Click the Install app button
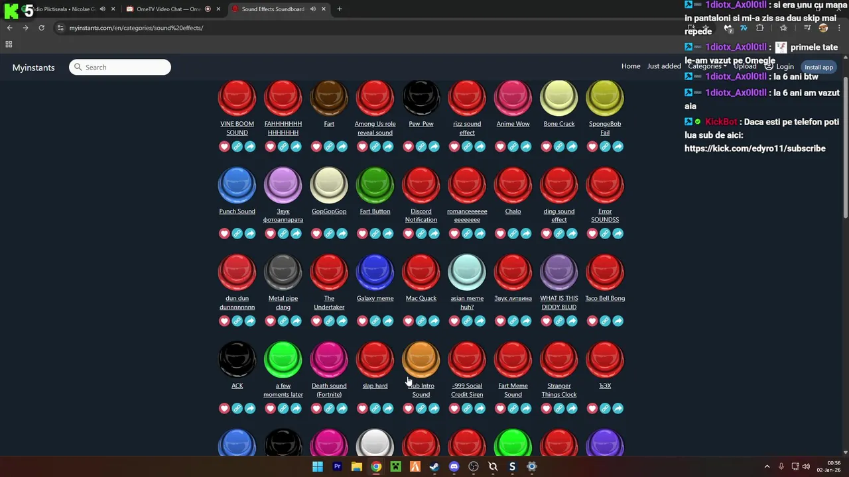 click(x=818, y=67)
